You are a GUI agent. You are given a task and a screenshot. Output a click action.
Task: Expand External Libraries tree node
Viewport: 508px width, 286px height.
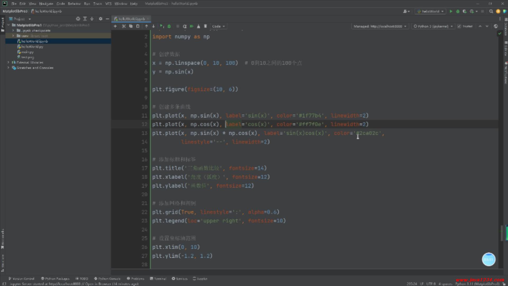(8, 62)
